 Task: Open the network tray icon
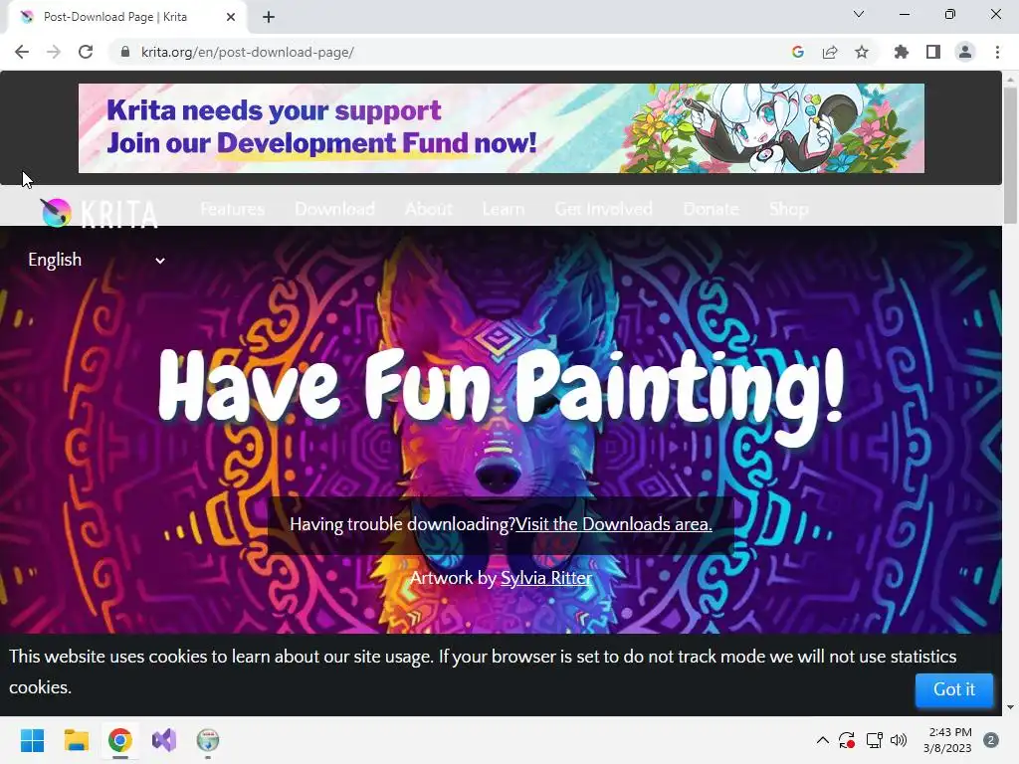(x=874, y=740)
